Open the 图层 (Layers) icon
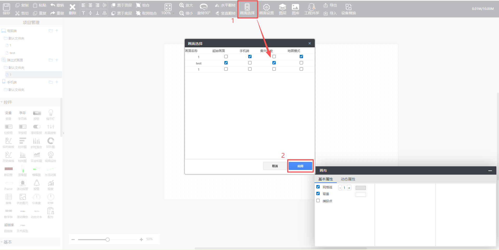The width and height of the screenshot is (499, 250). pyautogui.click(x=283, y=9)
